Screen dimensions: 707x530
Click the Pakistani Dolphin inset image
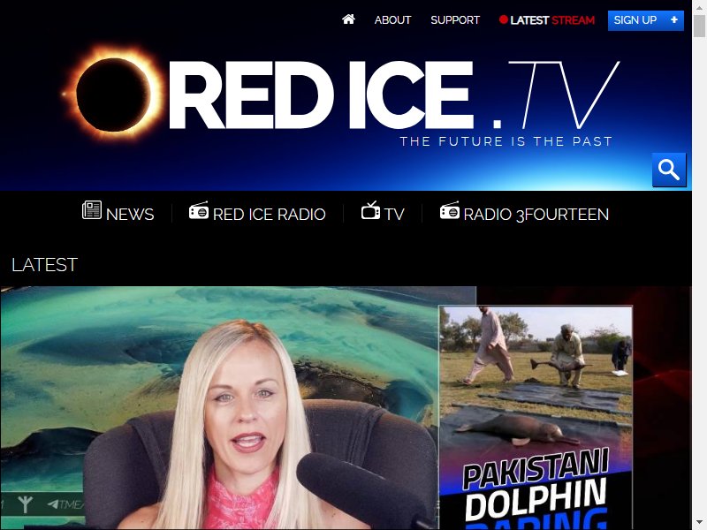click(x=536, y=417)
